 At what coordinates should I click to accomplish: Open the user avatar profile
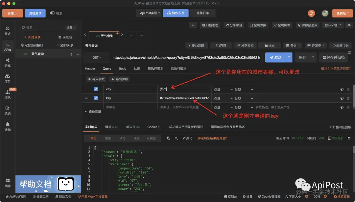(325, 13)
